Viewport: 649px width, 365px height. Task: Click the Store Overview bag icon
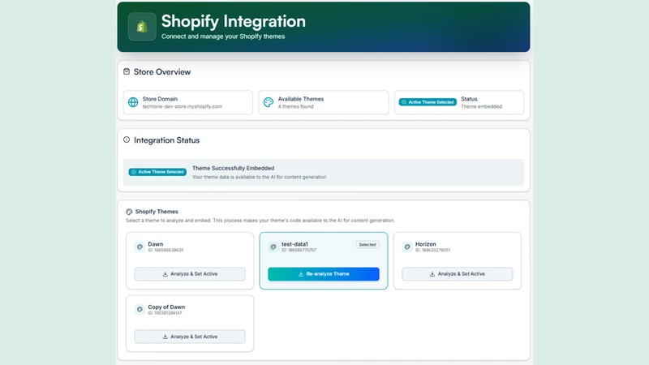pos(127,71)
